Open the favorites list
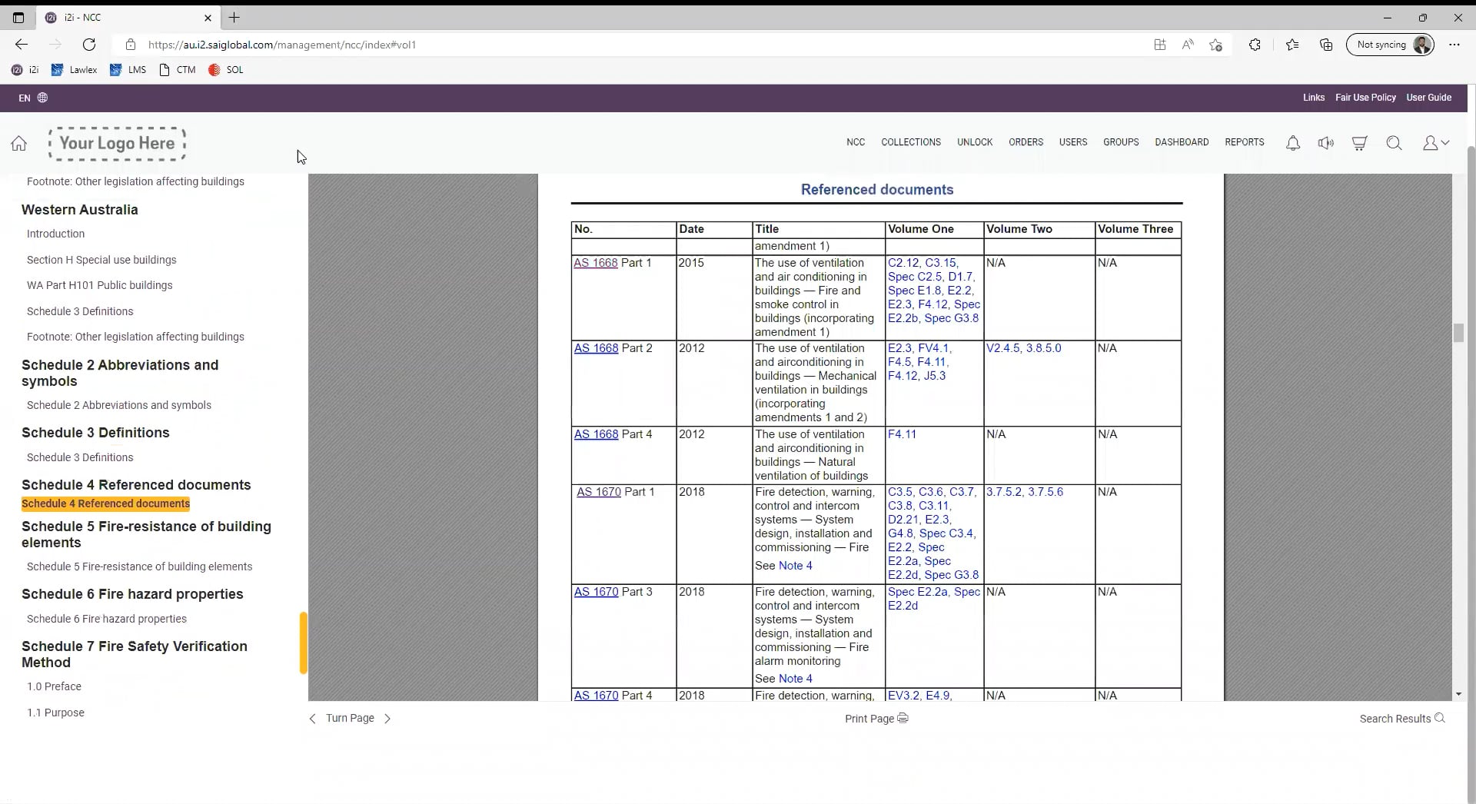 [x=1292, y=45]
